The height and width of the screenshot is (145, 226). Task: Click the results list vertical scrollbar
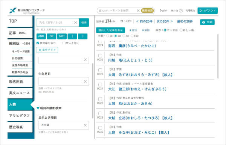pyautogui.click(x=218, y=56)
